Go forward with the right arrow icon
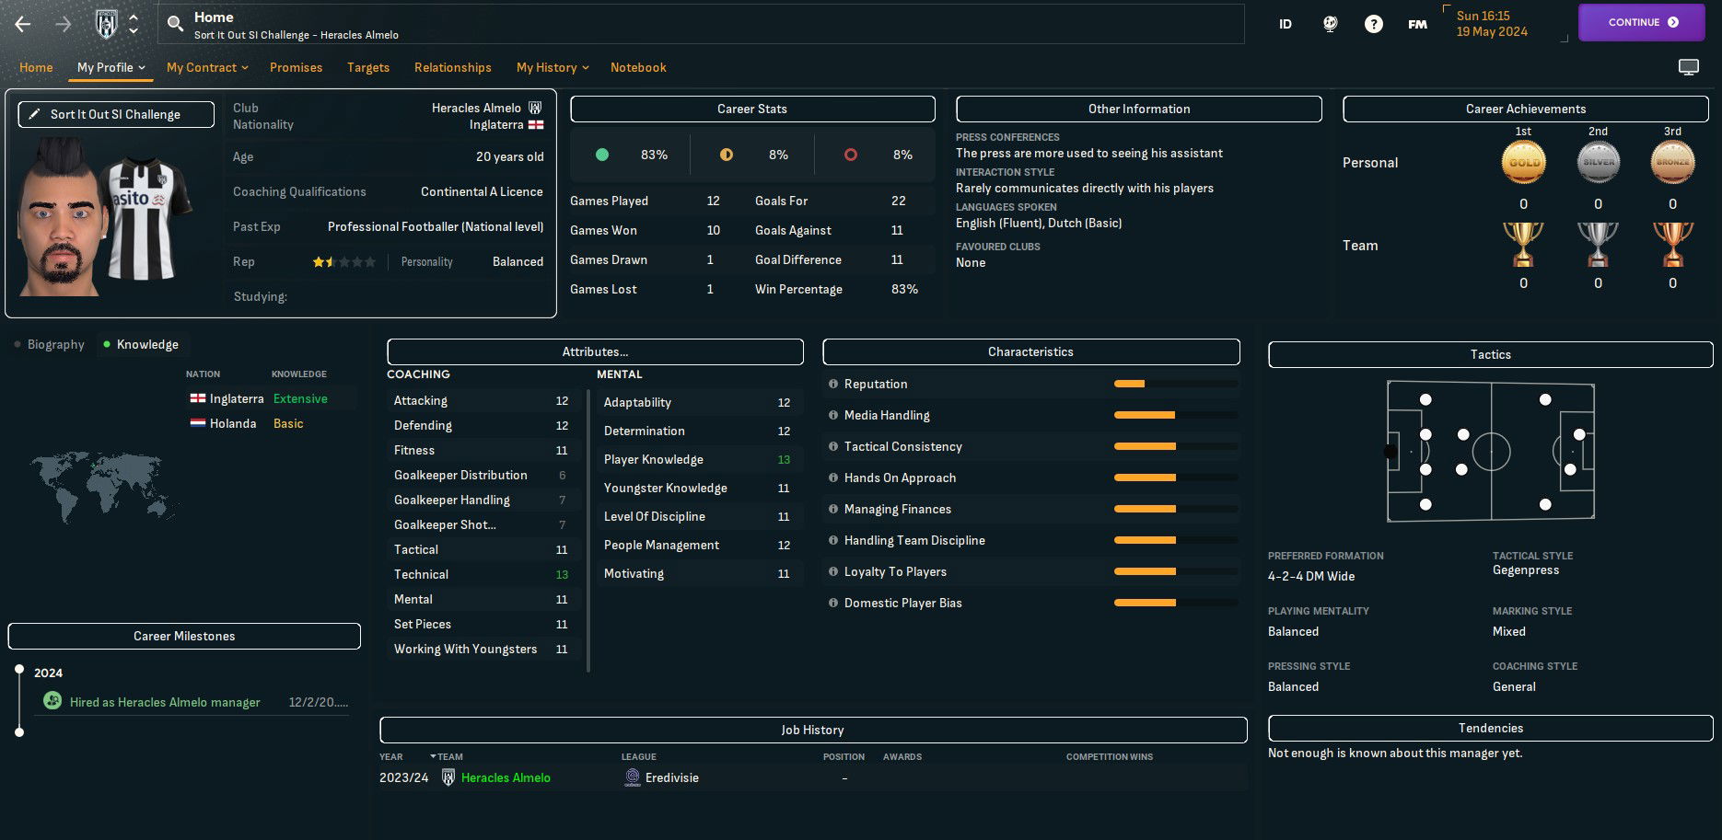Viewport: 1722px width, 840px height. (x=64, y=24)
